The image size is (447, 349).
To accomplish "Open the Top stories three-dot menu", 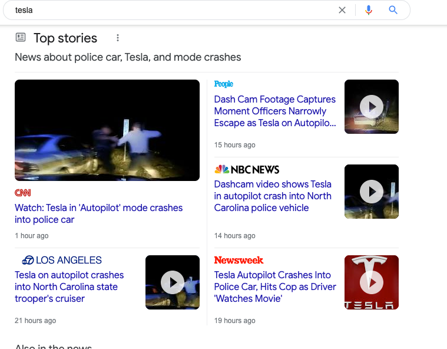I will click(117, 38).
